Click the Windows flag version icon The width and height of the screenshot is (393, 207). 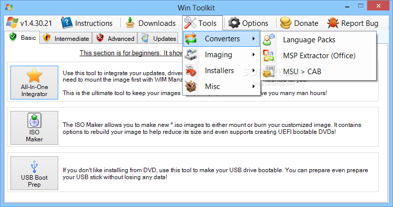tap(12, 23)
